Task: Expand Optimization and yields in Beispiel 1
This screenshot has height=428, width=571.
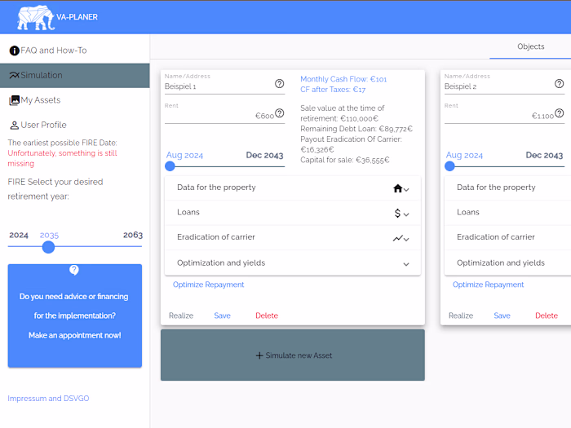Action: click(x=293, y=263)
